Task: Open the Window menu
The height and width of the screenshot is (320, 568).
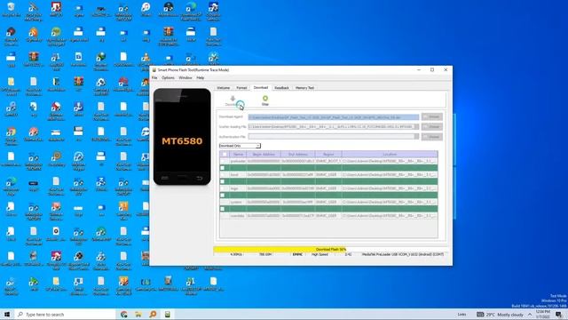Action: (185, 77)
